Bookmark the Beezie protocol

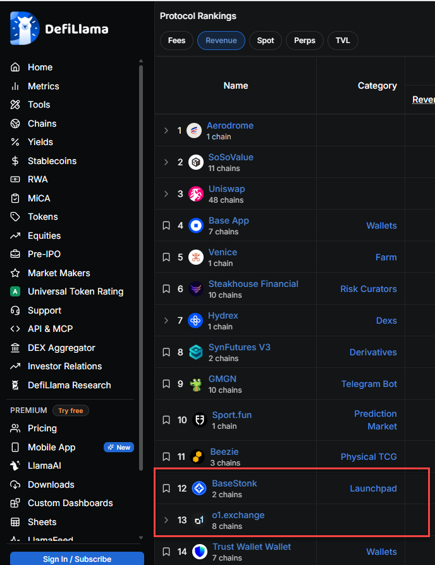tap(166, 457)
